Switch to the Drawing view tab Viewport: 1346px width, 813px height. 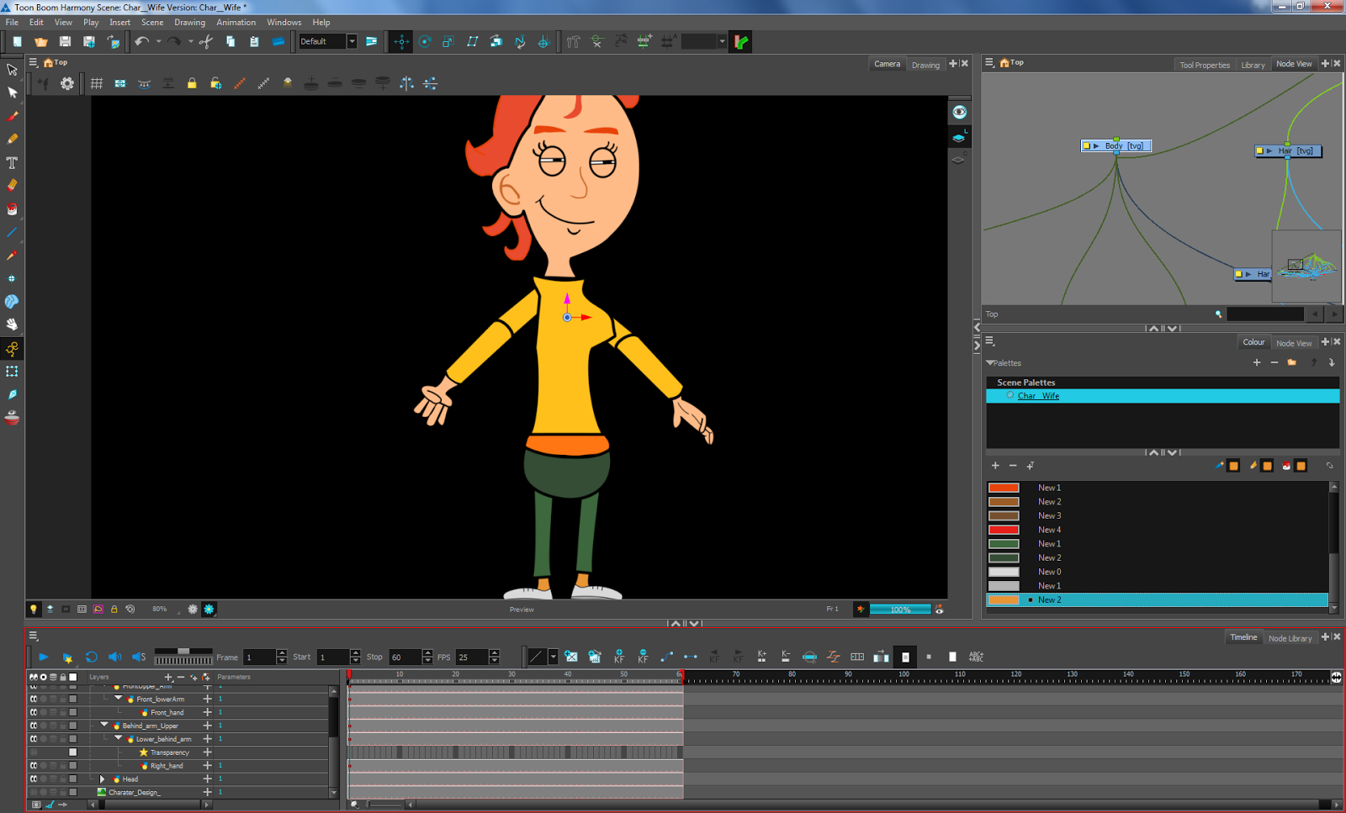click(925, 65)
